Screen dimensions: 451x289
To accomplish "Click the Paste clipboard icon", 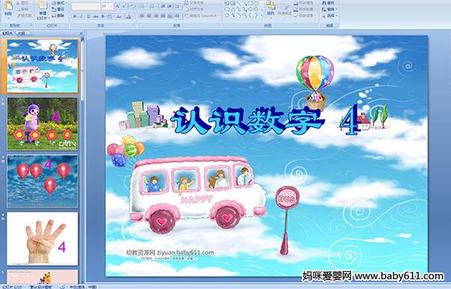I will pos(8,8).
